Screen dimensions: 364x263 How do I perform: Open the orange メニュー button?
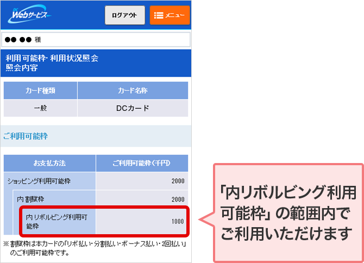[x=170, y=15]
